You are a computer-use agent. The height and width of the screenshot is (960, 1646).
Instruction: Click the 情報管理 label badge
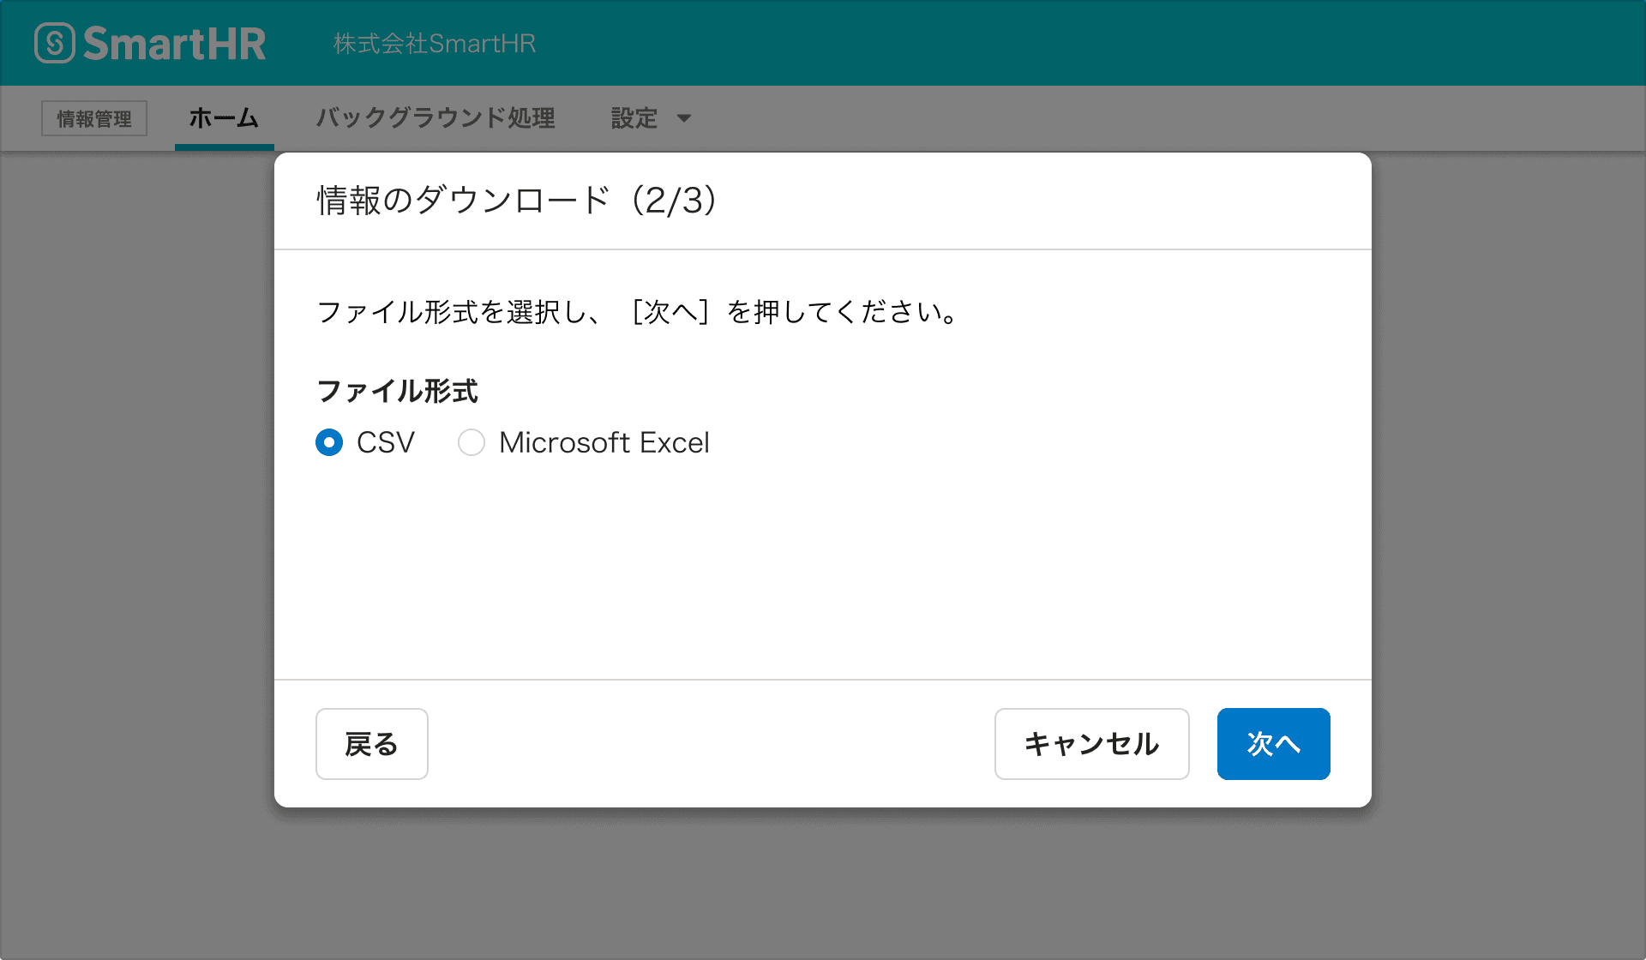93,119
